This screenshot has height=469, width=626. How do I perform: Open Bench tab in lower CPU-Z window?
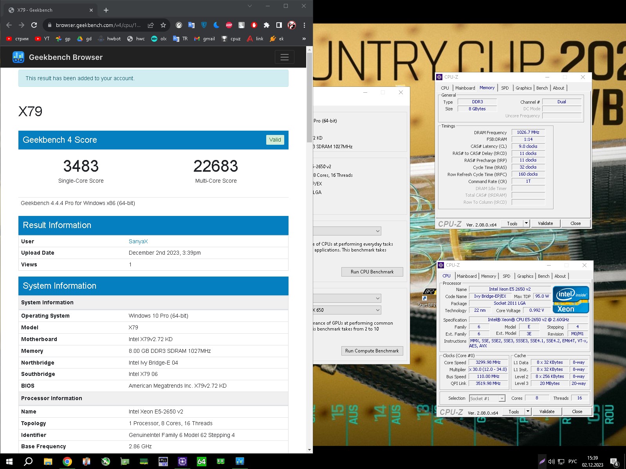(543, 276)
